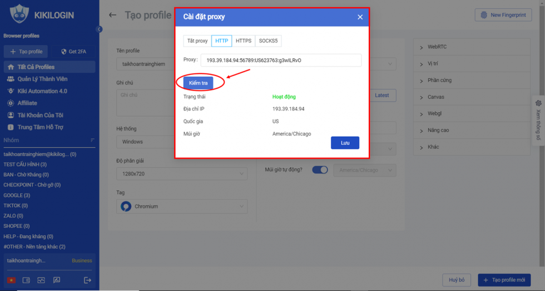Click the Hoạt động status text

tap(284, 97)
